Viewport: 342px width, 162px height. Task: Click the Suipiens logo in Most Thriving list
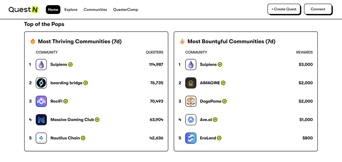(41, 65)
